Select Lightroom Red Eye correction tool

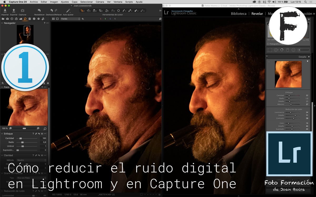tap(282, 50)
